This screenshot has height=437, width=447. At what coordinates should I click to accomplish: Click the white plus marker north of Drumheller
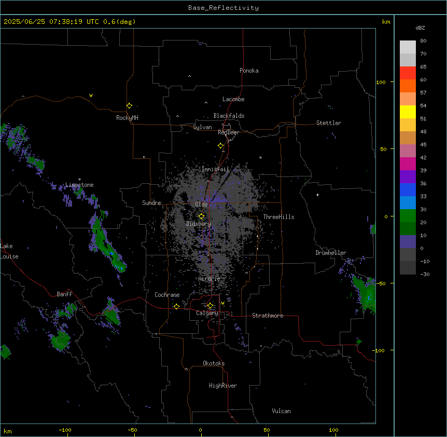(317, 195)
